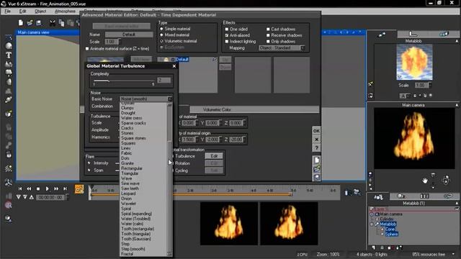
Task: Select the Planet tool in left toolbar
Action: [x=9, y=100]
